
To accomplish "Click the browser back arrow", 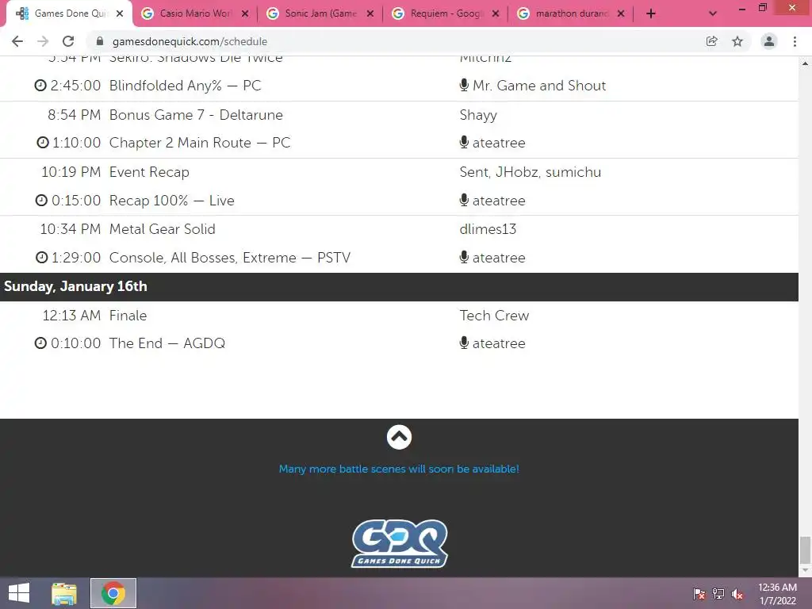I will (17, 41).
